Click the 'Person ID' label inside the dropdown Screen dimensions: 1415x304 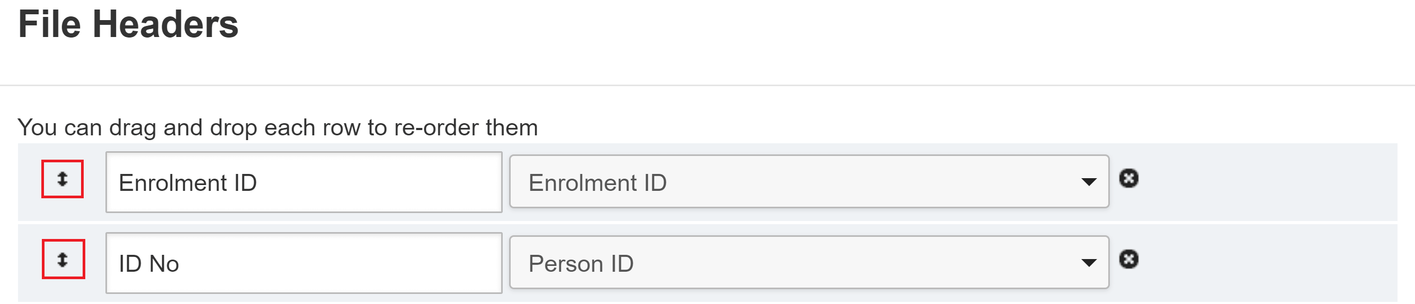581,264
